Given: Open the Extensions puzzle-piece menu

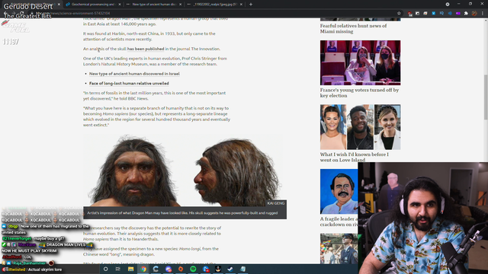Looking at the screenshot, I should coord(466,14).
